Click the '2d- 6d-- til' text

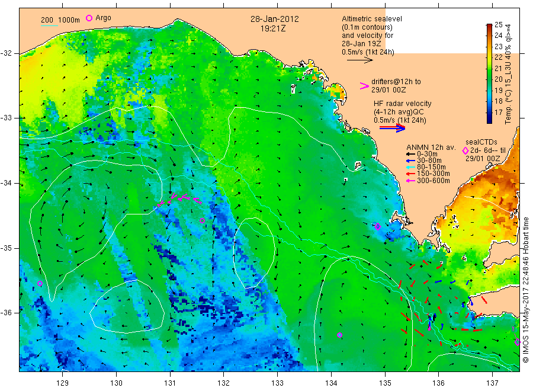click(x=488, y=150)
